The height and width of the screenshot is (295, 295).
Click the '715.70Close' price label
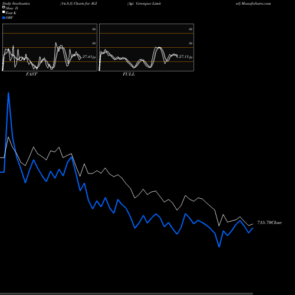point(270,222)
